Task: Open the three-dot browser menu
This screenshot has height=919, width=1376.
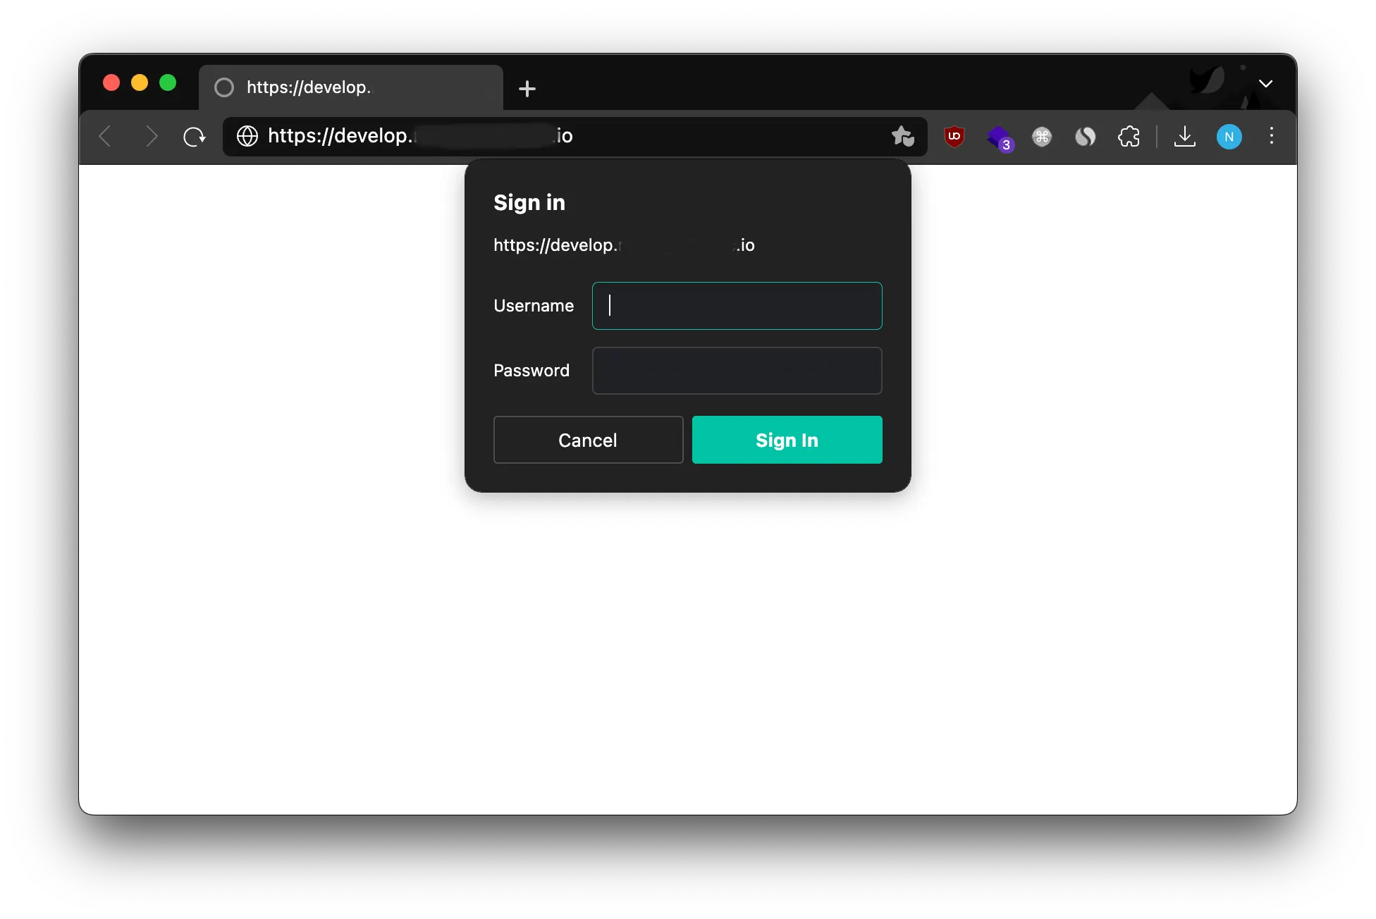Action: 1272,136
